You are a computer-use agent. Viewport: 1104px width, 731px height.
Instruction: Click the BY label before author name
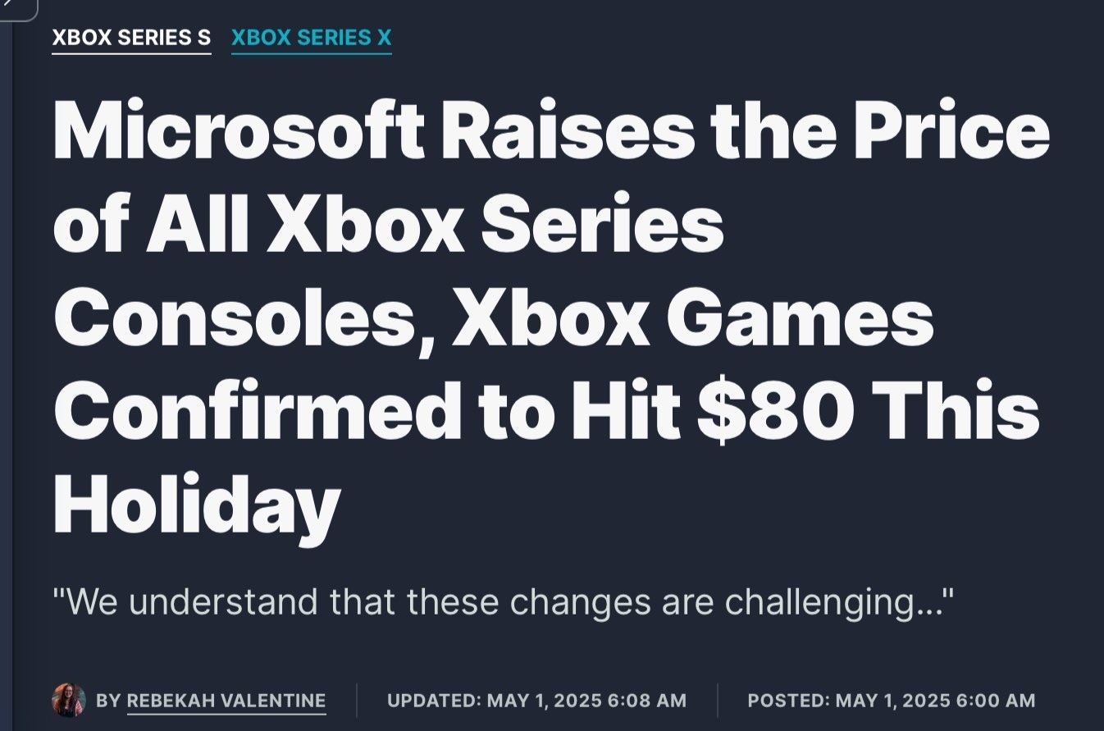(107, 701)
